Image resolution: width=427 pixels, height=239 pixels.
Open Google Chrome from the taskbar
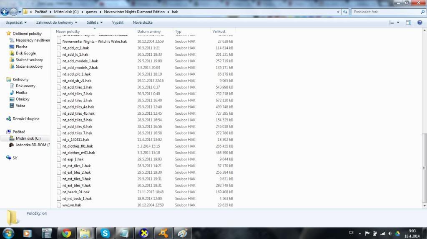click(x=66, y=233)
